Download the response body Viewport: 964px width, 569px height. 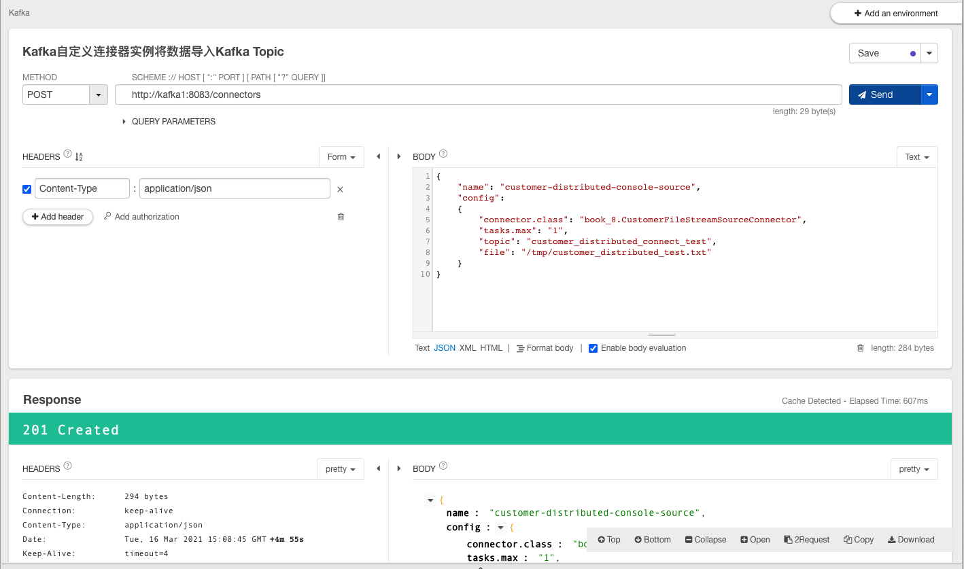[911, 540]
